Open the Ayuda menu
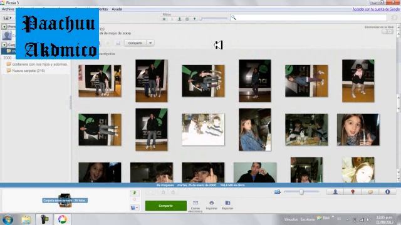 (x=117, y=9)
